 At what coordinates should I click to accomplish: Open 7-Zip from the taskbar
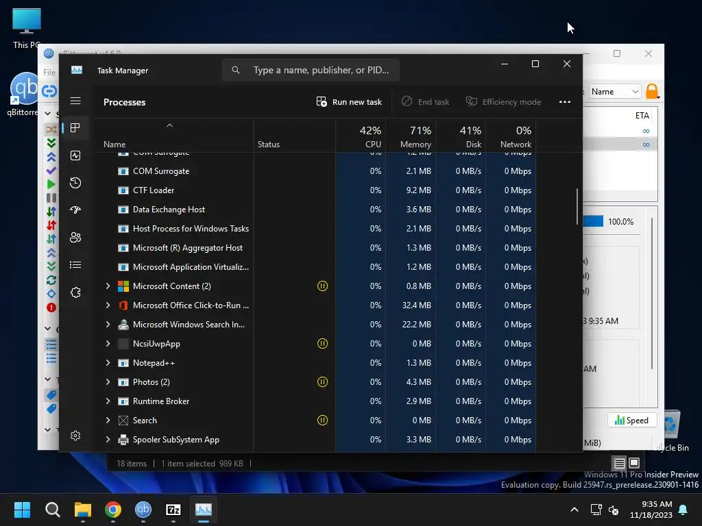[x=173, y=510]
